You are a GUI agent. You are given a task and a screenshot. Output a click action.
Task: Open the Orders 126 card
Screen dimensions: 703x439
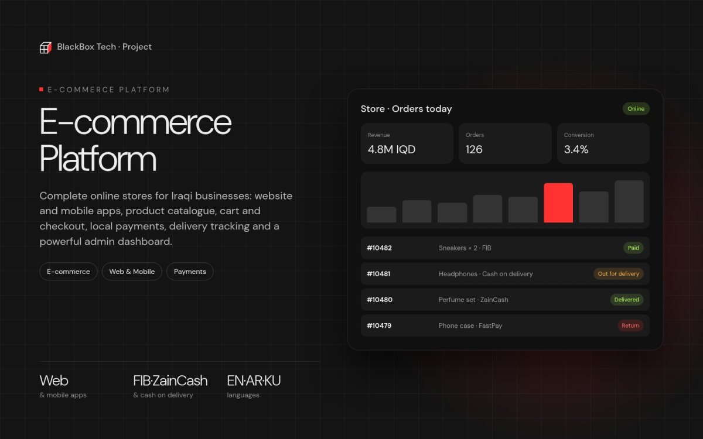click(505, 143)
